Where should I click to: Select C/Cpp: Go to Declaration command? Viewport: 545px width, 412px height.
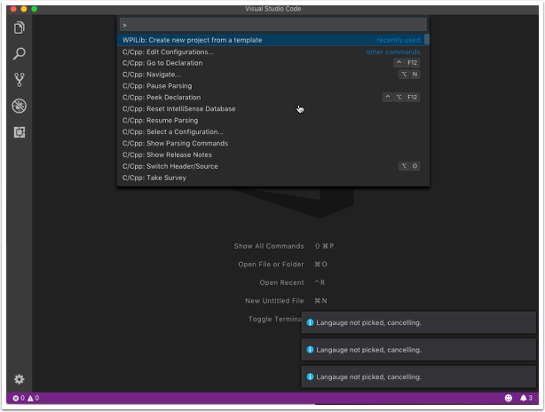point(273,63)
